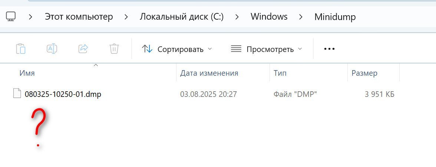The width and height of the screenshot is (436, 167).
Task: Click the DMP file icon
Action: click(x=17, y=94)
